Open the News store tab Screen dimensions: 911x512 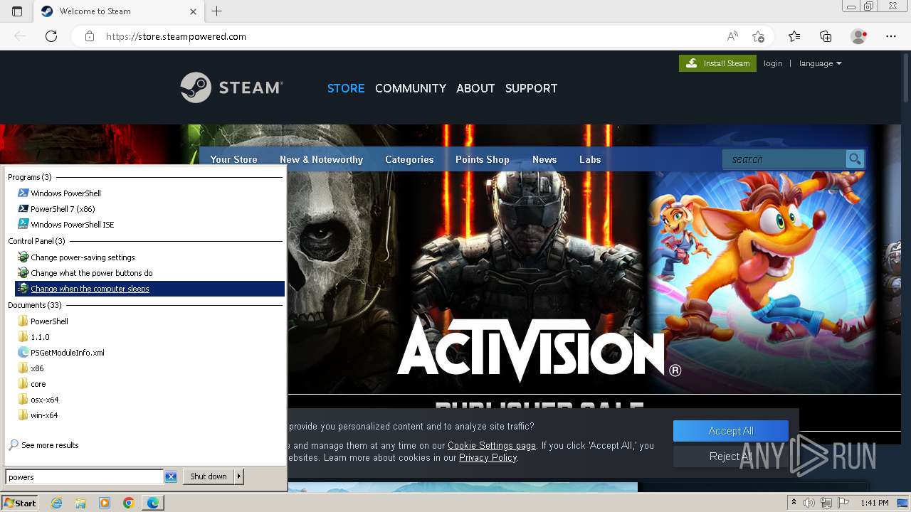(x=544, y=159)
